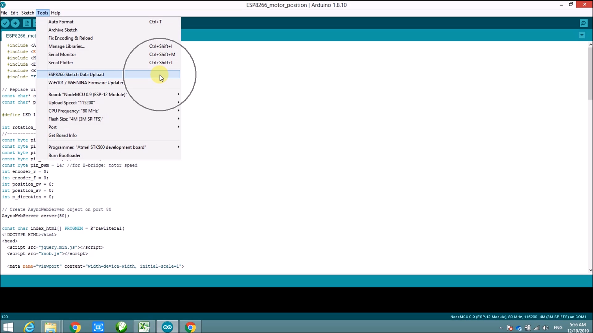593x333 pixels.
Task: Open the second Chrome taskbar icon
Action: pyautogui.click(x=191, y=327)
